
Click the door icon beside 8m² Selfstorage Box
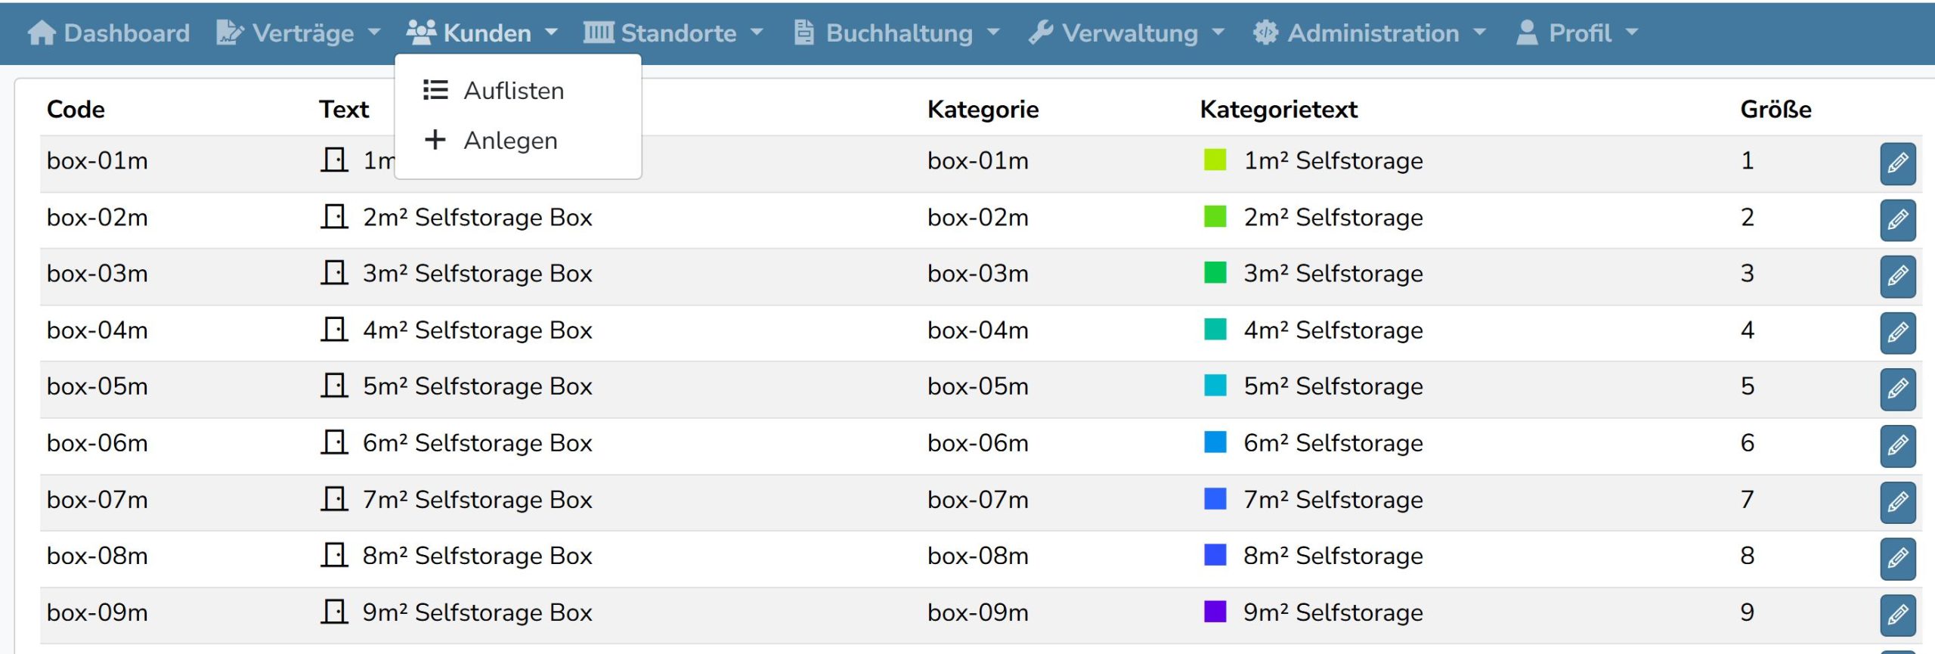[x=333, y=556]
